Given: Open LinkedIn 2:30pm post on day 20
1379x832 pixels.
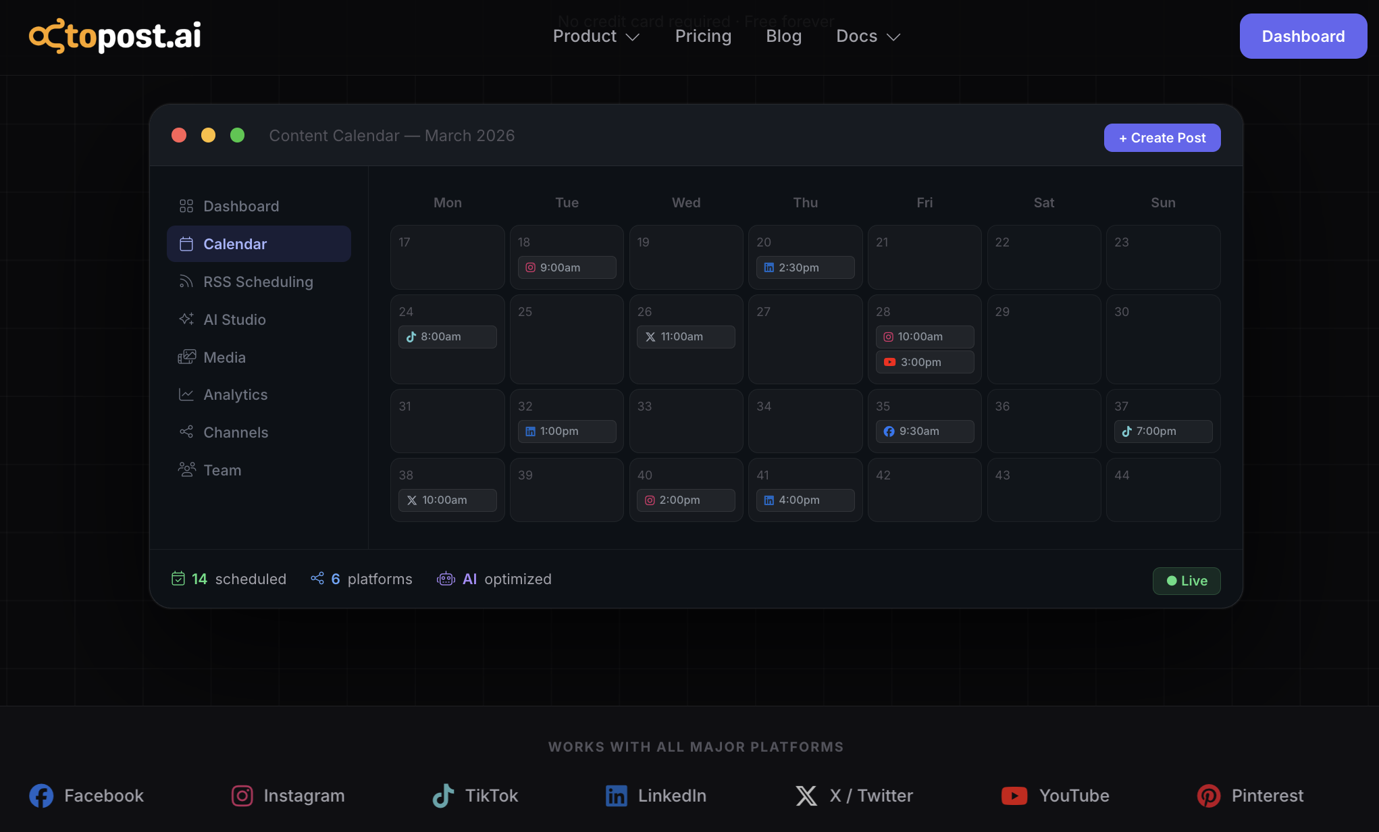Looking at the screenshot, I should coord(805,267).
